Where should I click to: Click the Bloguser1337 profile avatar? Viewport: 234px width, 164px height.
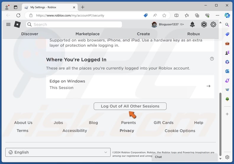[154, 24]
